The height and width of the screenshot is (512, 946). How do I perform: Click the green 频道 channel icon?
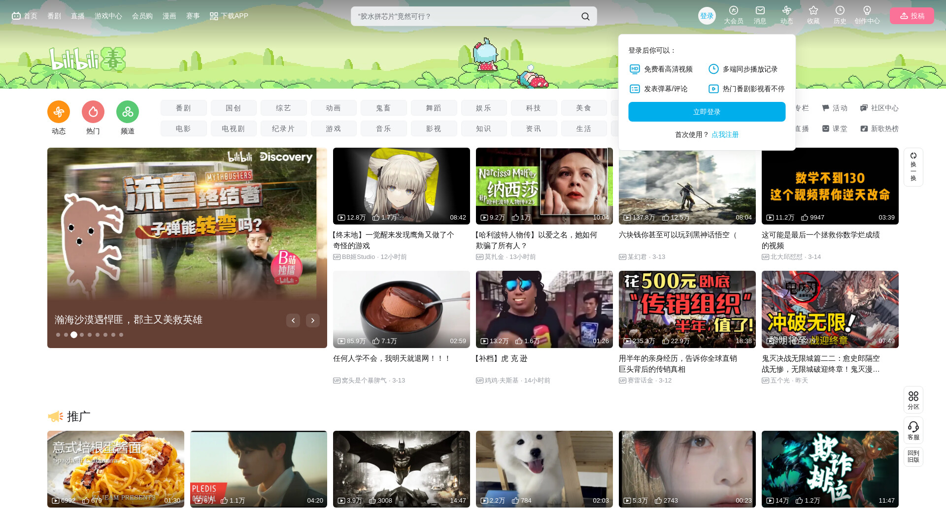click(x=128, y=112)
